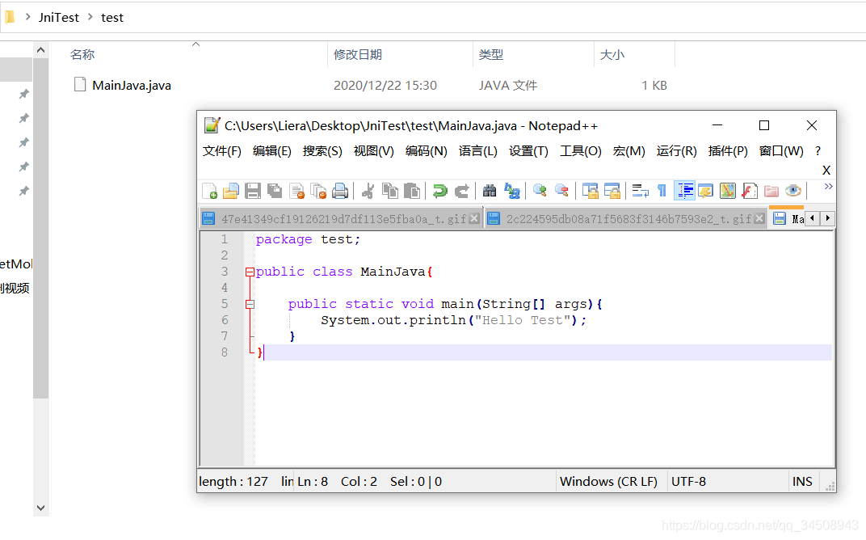Viewport: 866px width, 540px height.
Task: Toggle the Document Map panel
Action: (728, 190)
